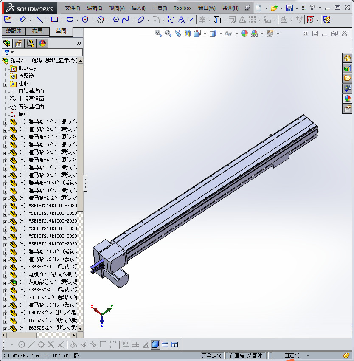354x361 pixels.
Task: Open the Edit Appearance color ball
Action: [x=244, y=34]
